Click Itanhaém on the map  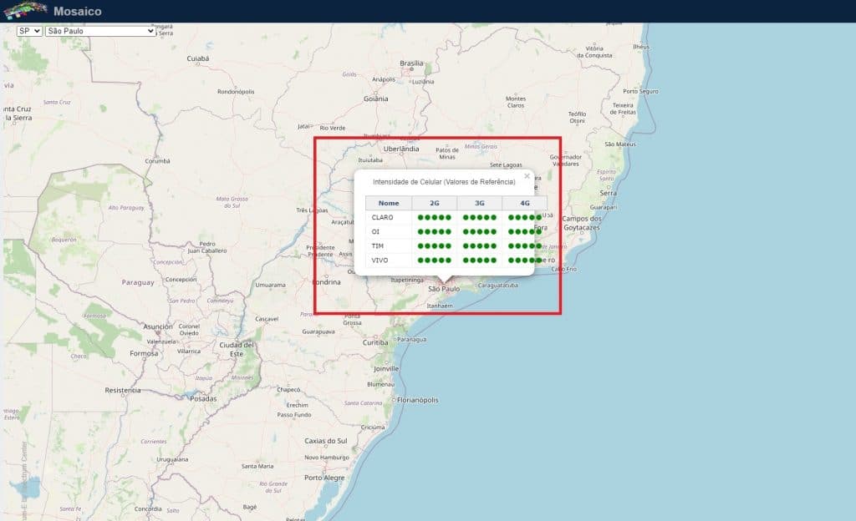click(440, 306)
